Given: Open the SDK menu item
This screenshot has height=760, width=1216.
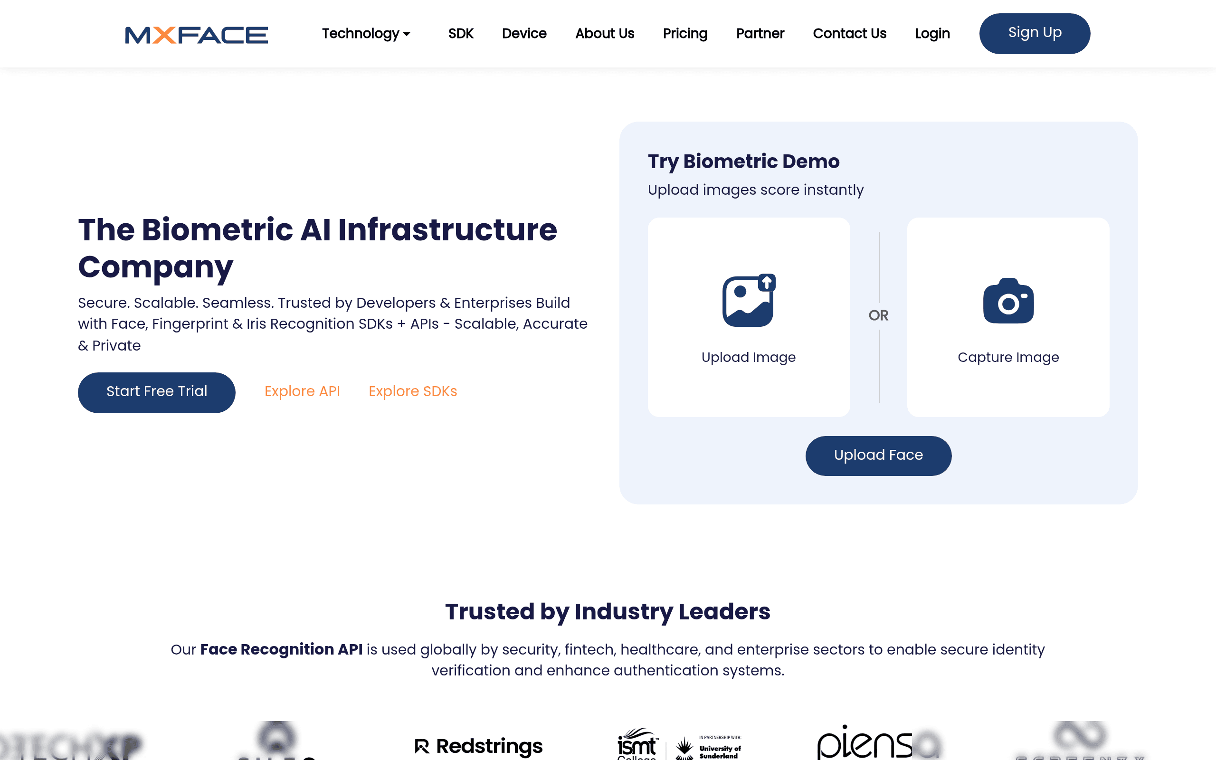Looking at the screenshot, I should 461,34.
